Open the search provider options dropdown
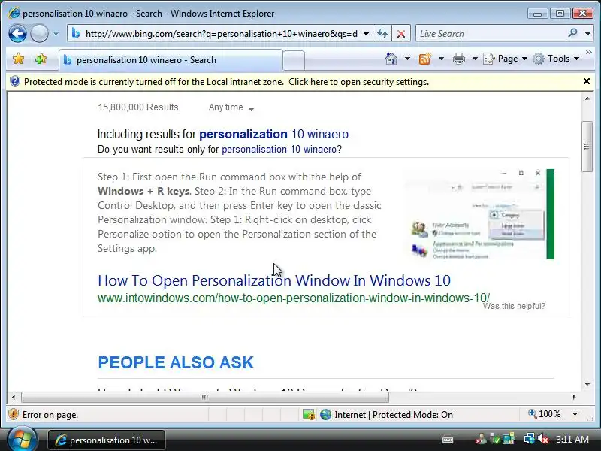The width and height of the screenshot is (601, 451). 587,34
